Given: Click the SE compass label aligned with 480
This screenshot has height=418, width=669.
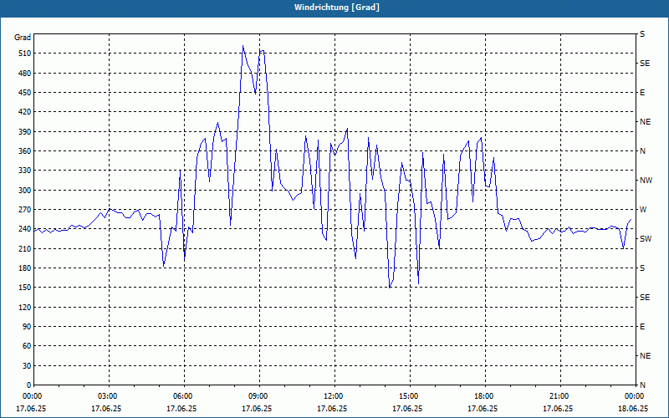Looking at the screenshot, I should coord(645,64).
